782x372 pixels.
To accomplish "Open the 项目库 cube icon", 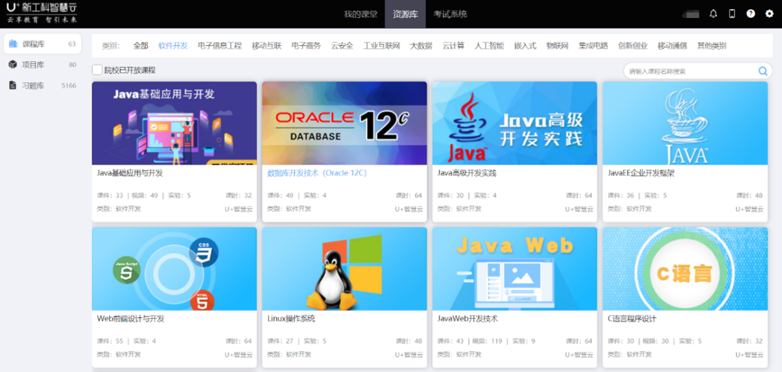I will tap(13, 64).
